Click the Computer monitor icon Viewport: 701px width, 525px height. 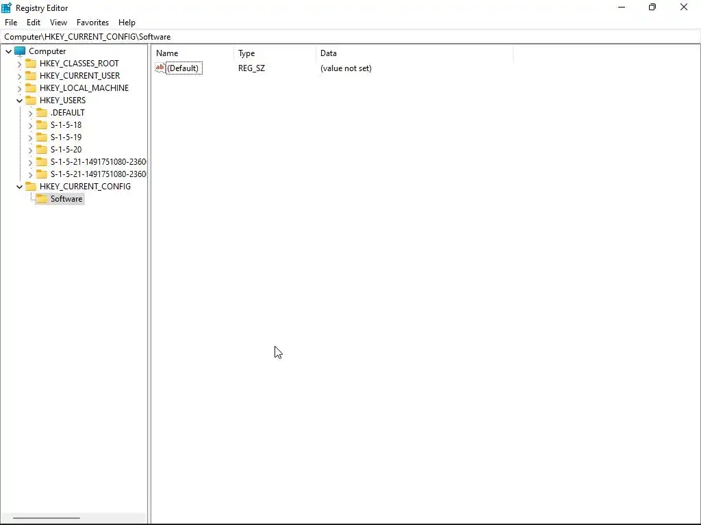[20, 51]
